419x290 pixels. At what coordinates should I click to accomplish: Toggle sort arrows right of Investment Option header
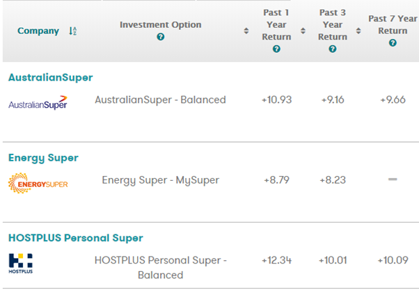pos(246,31)
